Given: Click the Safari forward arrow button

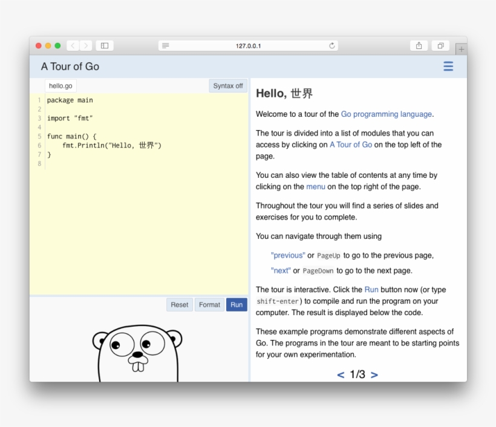Looking at the screenshot, I should (x=86, y=46).
